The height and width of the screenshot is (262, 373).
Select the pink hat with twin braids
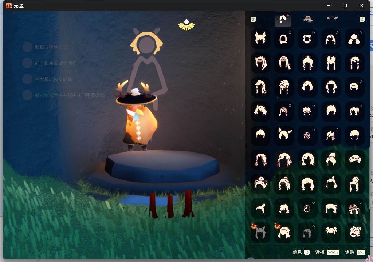[354, 208]
